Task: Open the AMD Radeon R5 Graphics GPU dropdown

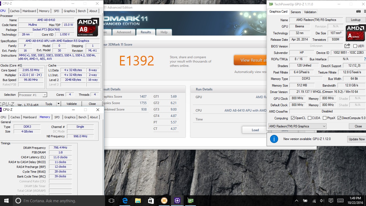Action: 297,126
